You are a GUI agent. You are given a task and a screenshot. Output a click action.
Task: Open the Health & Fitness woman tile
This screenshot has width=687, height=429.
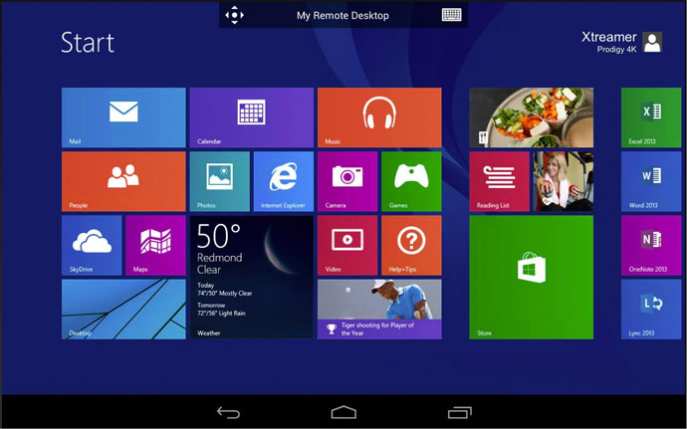coord(563,181)
